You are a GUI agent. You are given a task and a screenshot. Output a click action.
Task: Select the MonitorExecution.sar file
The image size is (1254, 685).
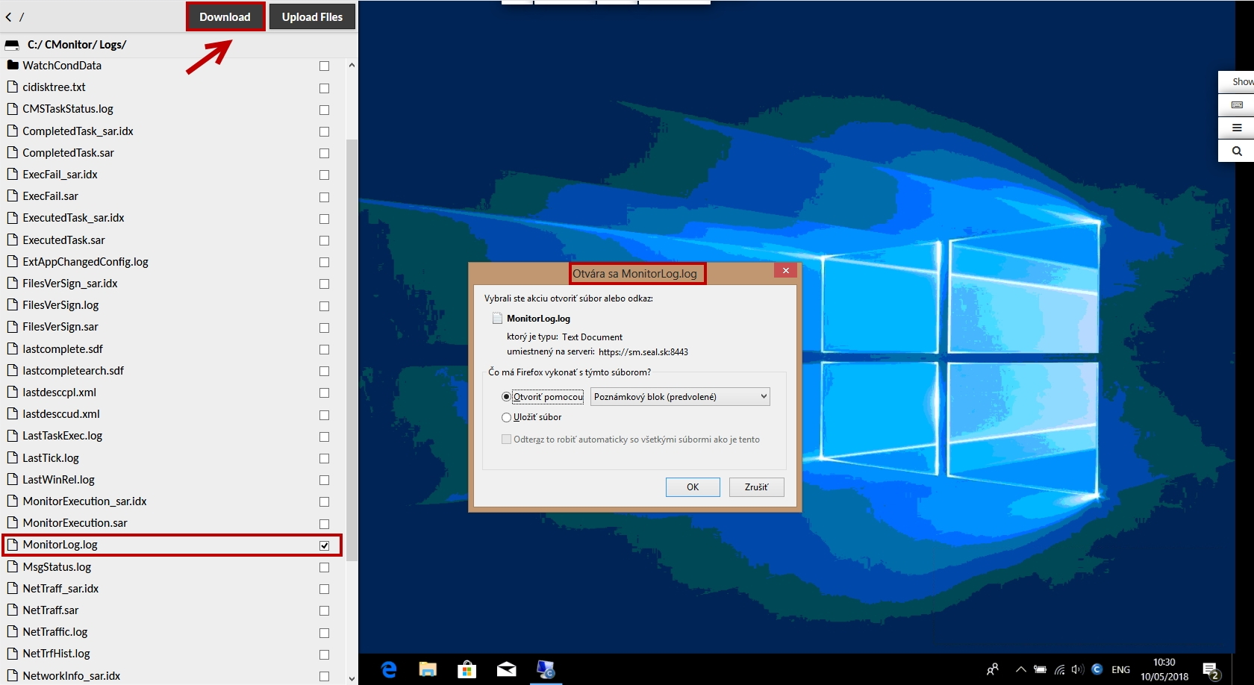[75, 523]
